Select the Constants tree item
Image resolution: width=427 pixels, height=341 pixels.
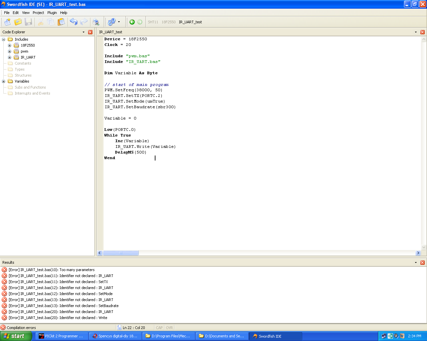pyautogui.click(x=23, y=63)
